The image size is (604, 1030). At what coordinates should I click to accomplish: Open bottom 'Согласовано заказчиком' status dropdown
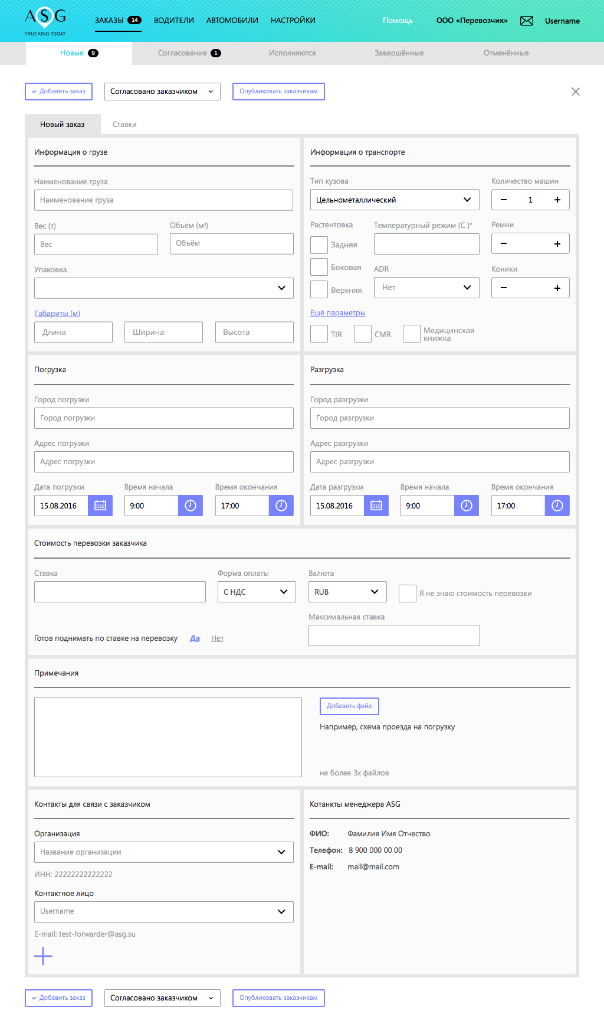162,998
